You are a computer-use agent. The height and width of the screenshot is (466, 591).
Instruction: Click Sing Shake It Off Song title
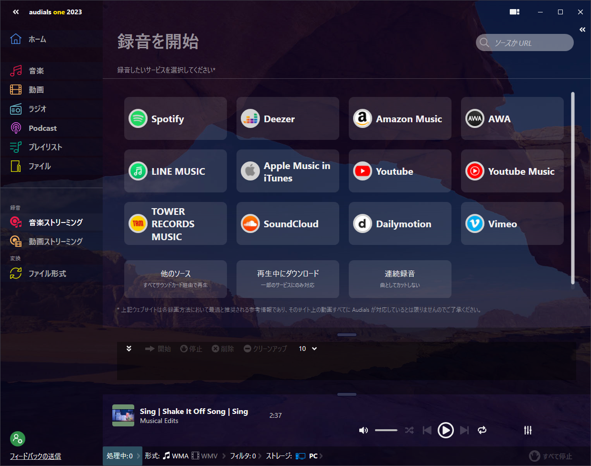click(x=194, y=411)
